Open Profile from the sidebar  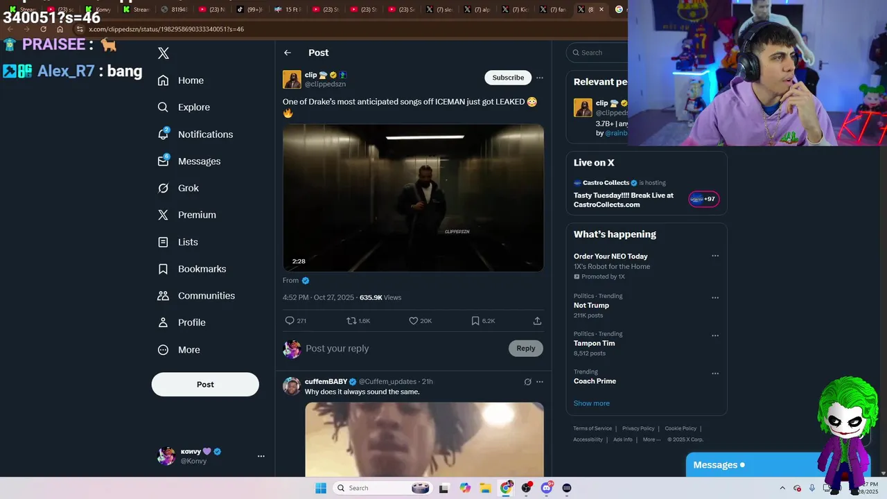[x=182, y=323]
